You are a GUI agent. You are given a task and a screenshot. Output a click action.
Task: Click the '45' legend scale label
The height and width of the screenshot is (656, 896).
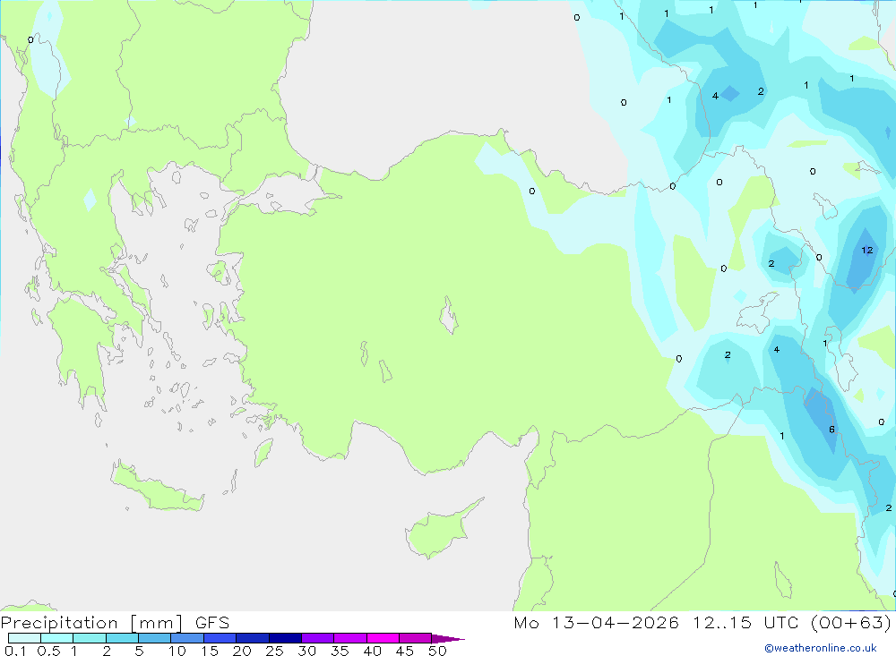405,651
